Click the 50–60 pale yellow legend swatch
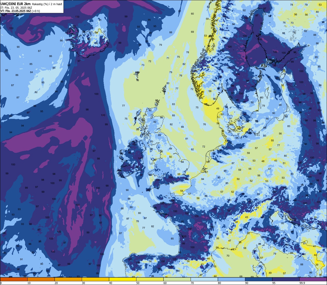This screenshot has height=285, width=327. click(150, 279)
